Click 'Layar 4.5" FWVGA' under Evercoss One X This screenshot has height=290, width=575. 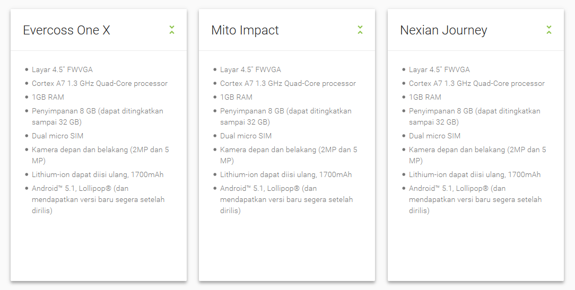click(x=62, y=69)
